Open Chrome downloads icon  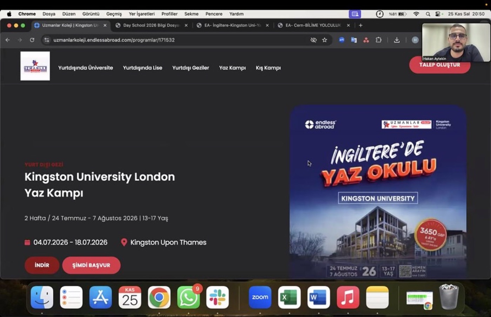pyautogui.click(x=397, y=40)
